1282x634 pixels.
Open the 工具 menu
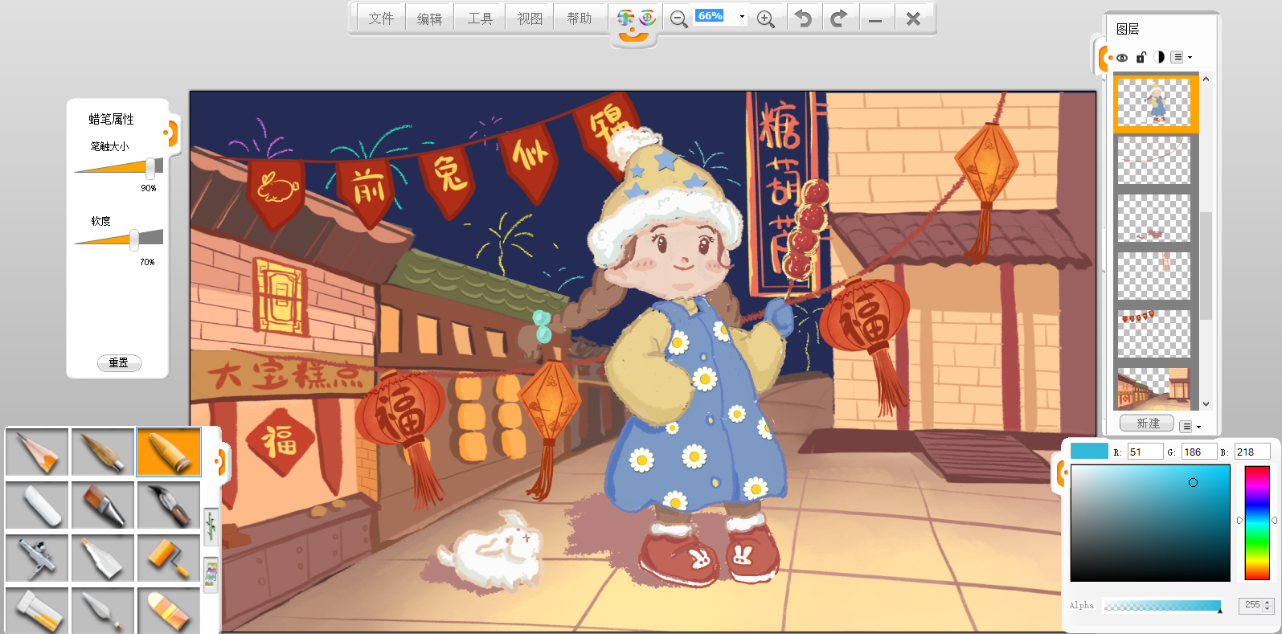click(480, 18)
